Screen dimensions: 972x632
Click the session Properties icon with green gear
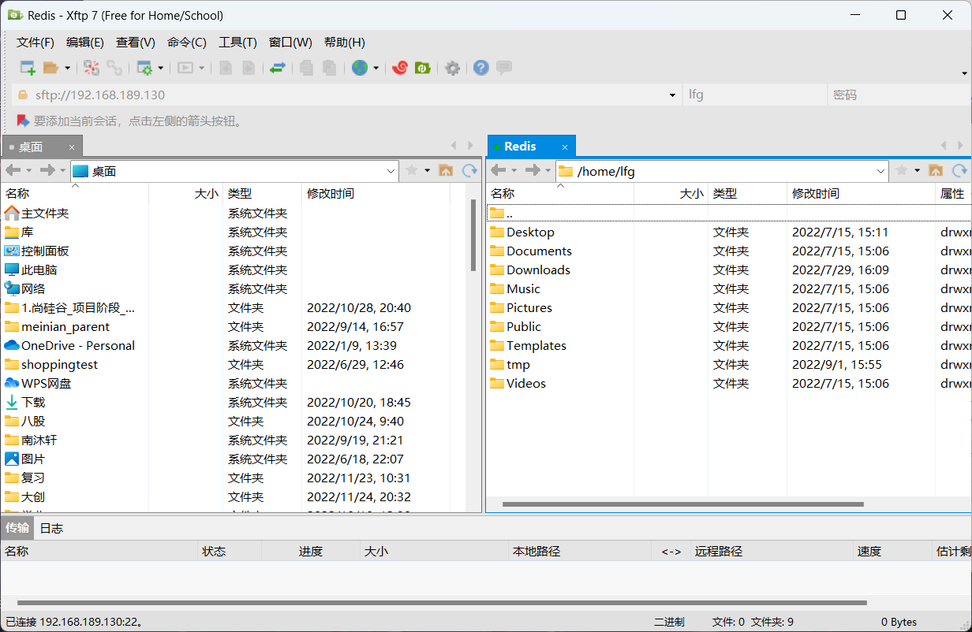(x=144, y=68)
